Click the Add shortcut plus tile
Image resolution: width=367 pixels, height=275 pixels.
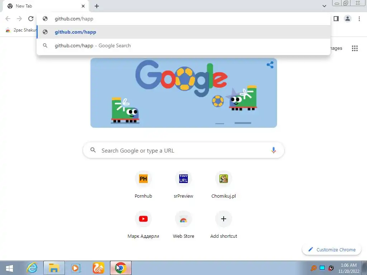click(x=224, y=225)
